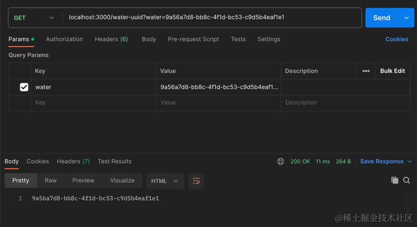The height and width of the screenshot is (227, 417).
Task: Expand the Save Response chevron
Action: coord(410,161)
